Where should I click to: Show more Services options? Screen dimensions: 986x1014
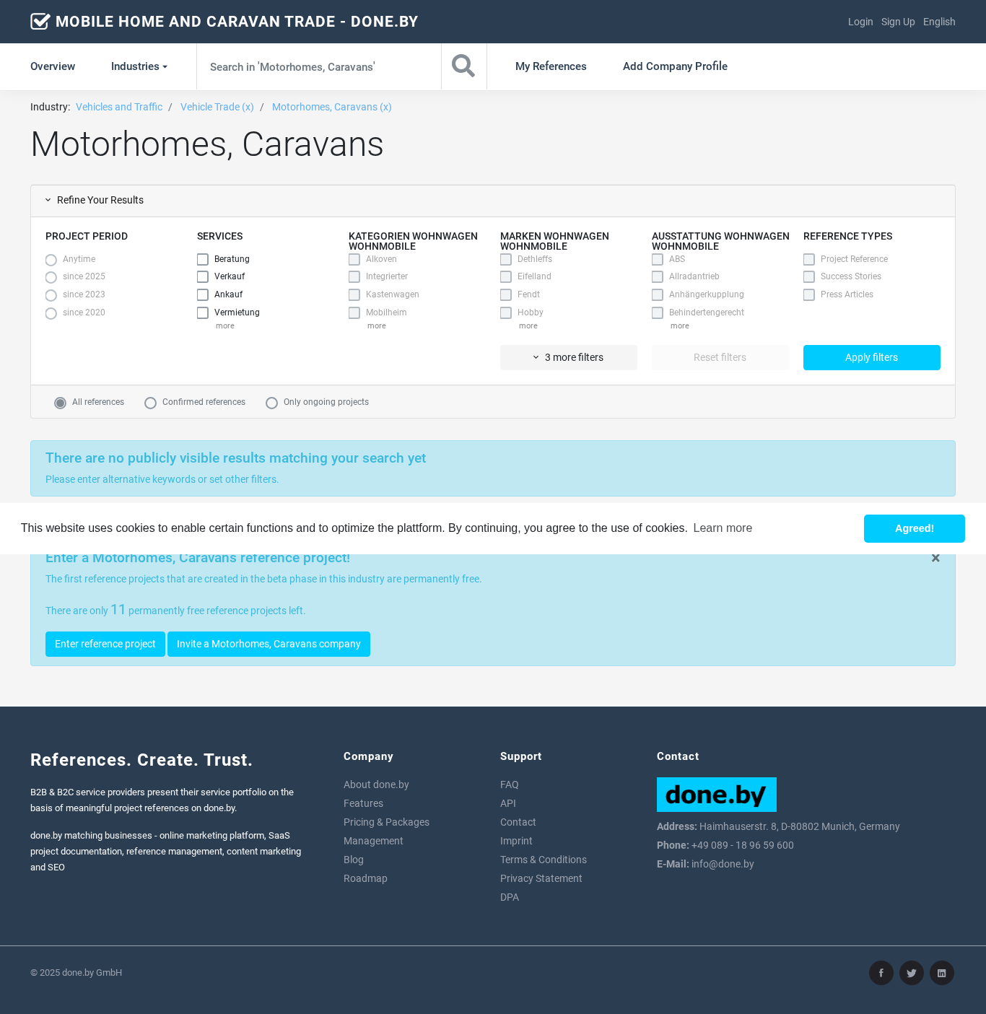225,326
